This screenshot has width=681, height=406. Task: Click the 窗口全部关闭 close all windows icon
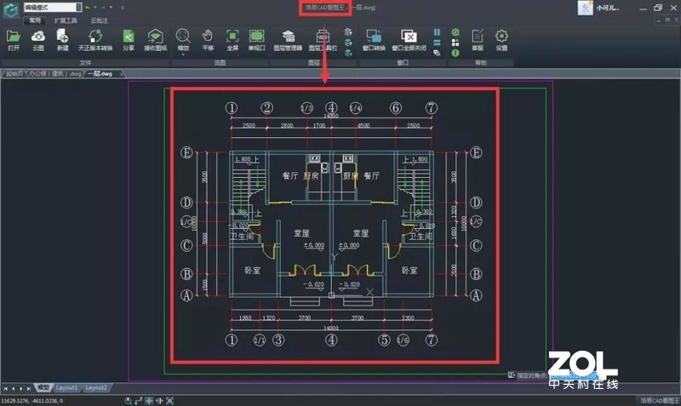coord(409,37)
